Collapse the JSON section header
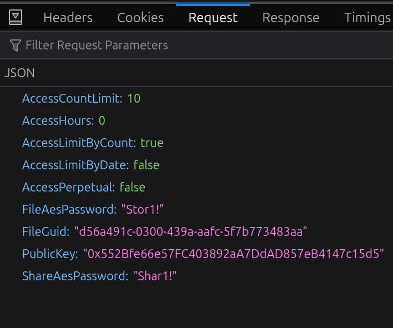Viewport: 393px width, 328px height. pyautogui.click(x=19, y=73)
